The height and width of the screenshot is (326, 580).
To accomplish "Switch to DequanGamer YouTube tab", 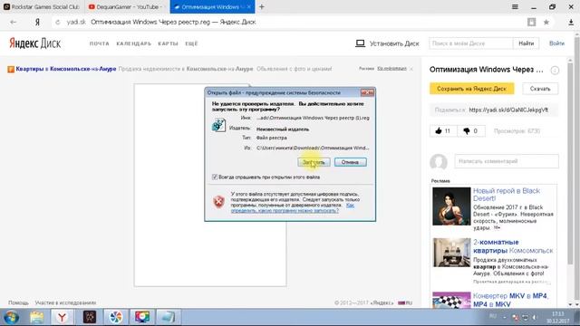I will (127, 6).
